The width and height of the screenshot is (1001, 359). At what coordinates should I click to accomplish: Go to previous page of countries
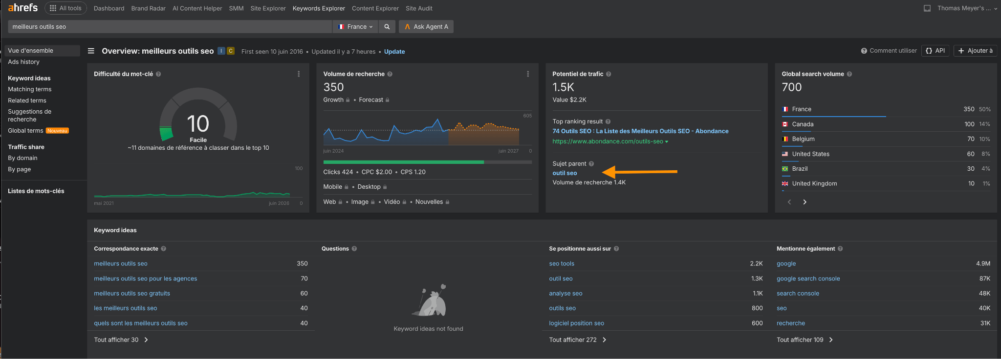coord(789,202)
